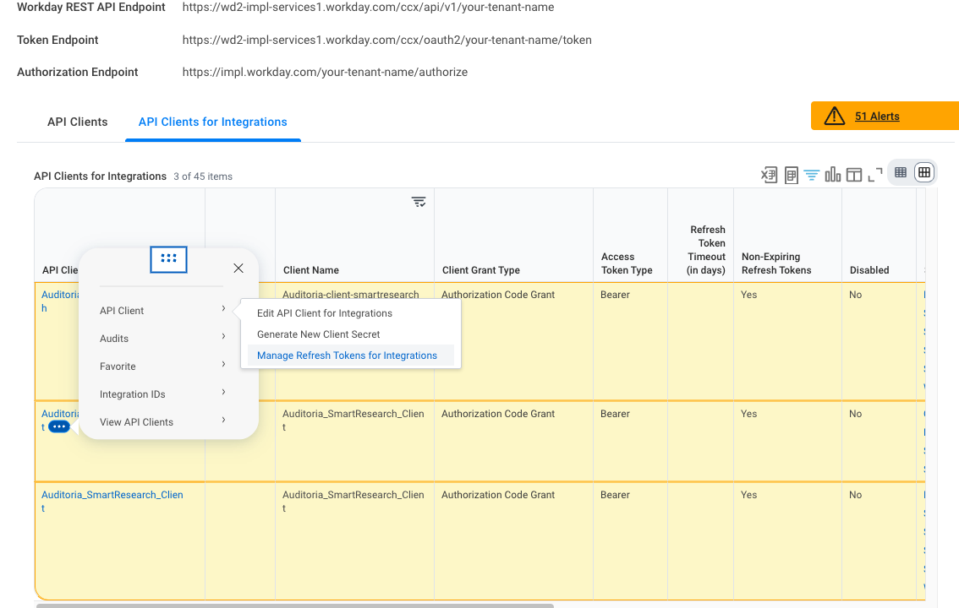Click the Token Endpoint URL text
Viewport: 959px width, 608px height.
click(x=387, y=40)
